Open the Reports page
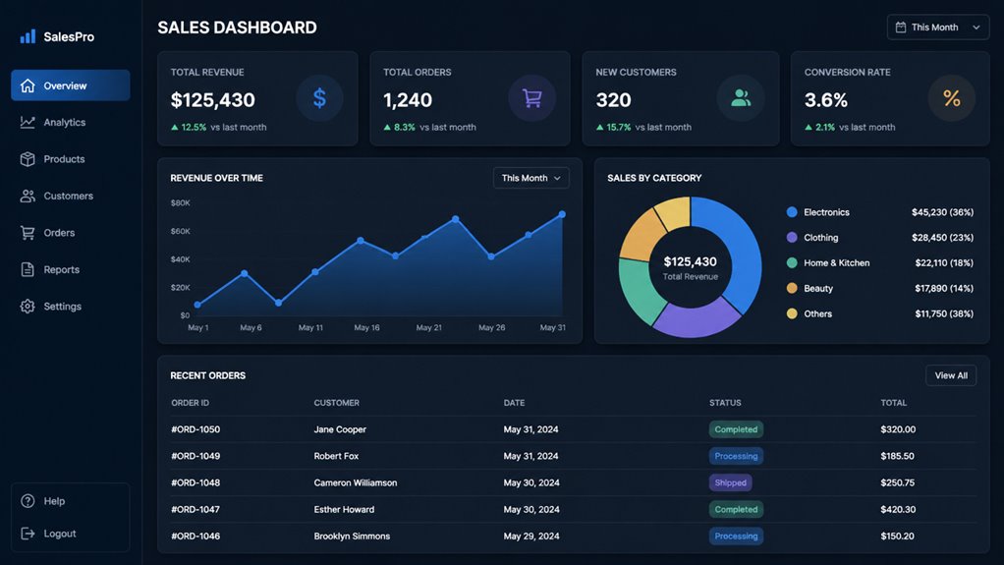 71,269
